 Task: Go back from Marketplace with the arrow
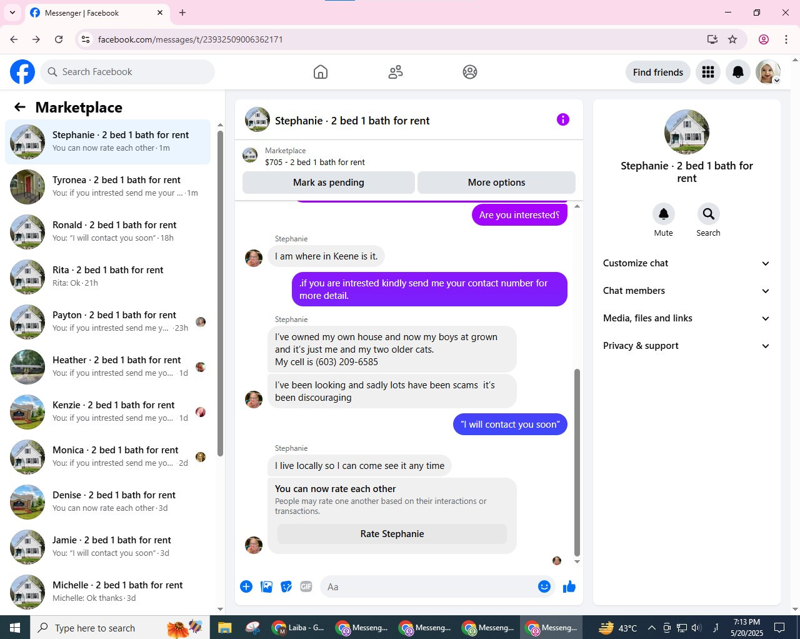coord(20,107)
